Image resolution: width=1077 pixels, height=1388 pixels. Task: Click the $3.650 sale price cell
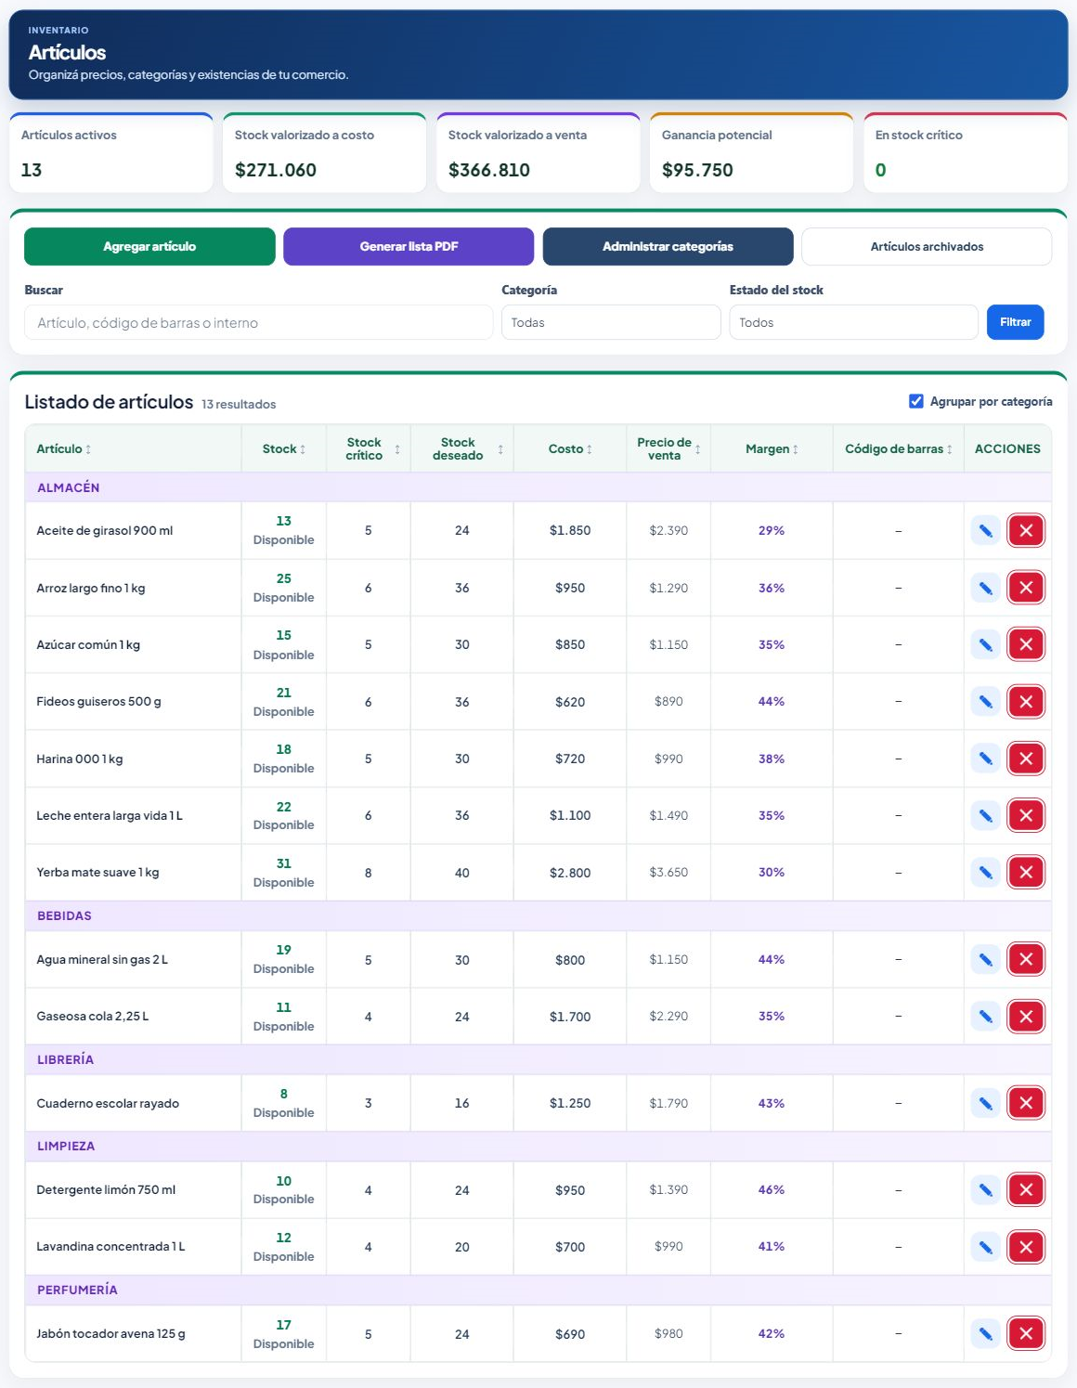click(668, 872)
